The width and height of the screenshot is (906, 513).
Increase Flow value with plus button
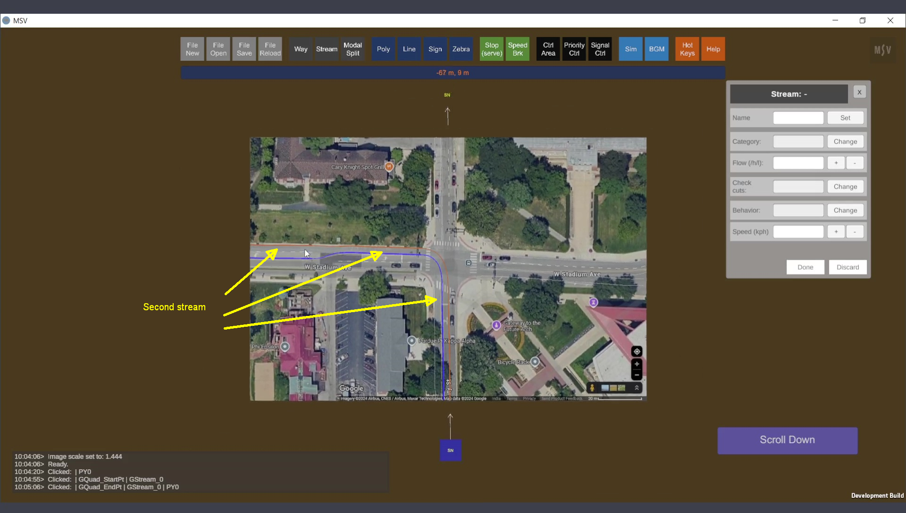tap(836, 163)
